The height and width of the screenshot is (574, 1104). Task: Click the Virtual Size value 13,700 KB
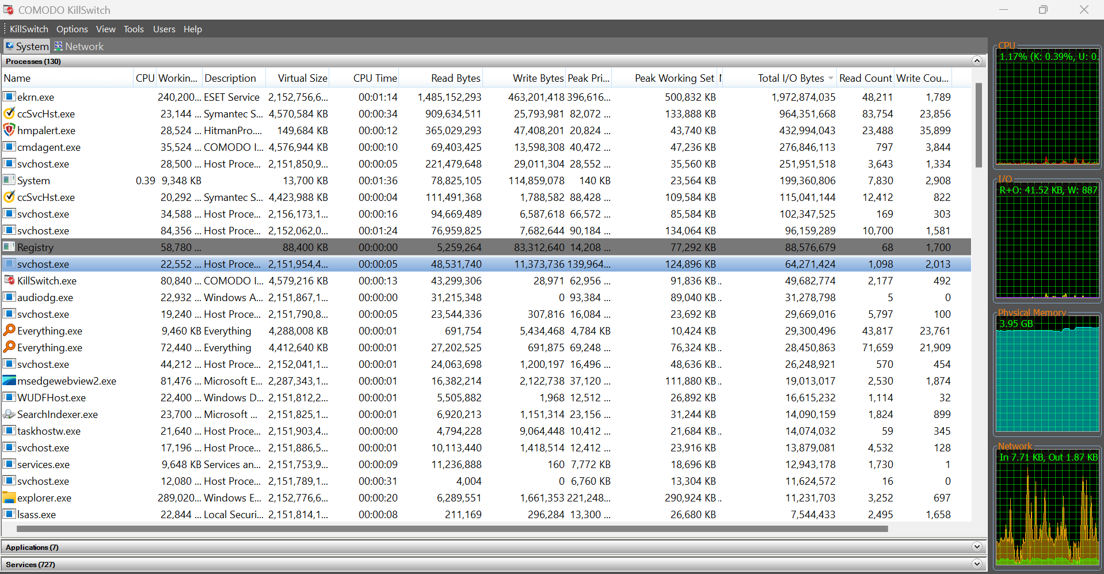click(305, 180)
